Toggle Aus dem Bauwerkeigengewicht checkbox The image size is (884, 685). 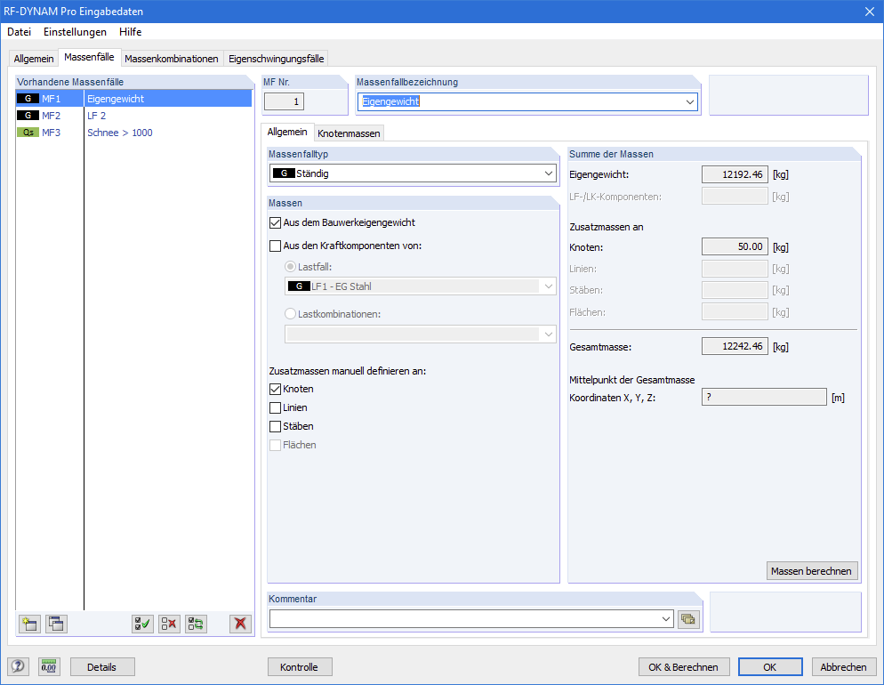(x=275, y=222)
